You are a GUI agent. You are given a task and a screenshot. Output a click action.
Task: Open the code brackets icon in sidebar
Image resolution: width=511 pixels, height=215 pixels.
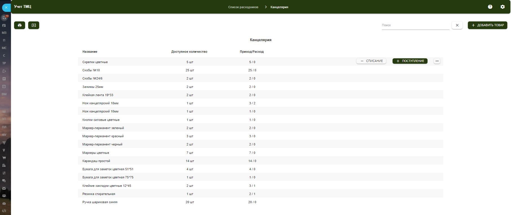4,211
